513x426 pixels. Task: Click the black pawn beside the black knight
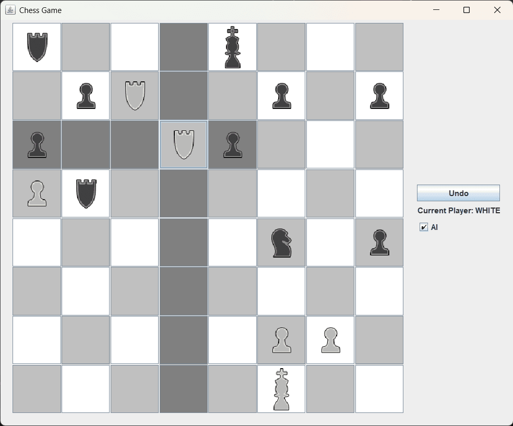point(379,243)
